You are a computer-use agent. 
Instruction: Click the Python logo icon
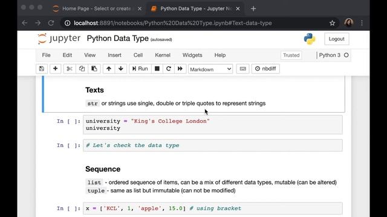[310, 39]
